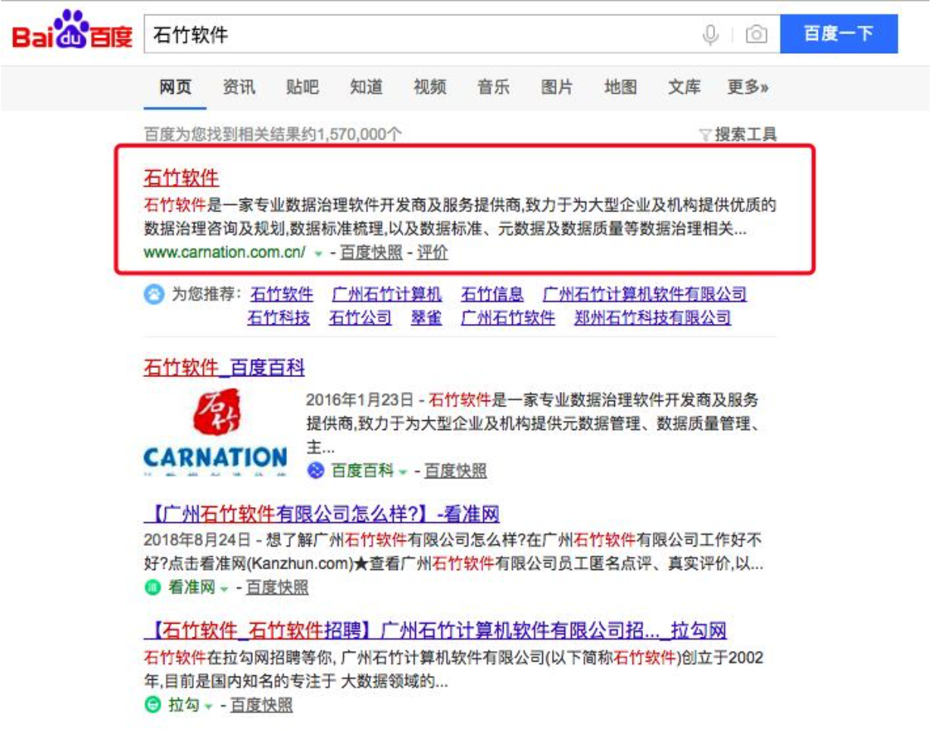930x729 pixels.
Task: Switch to the 音乐 tab
Action: tap(493, 87)
